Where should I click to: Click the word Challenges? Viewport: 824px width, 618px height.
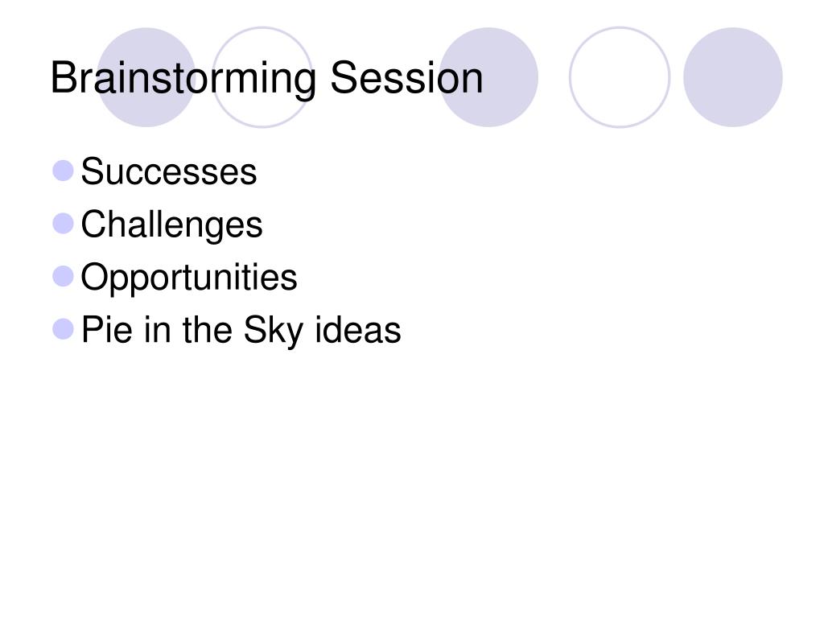[171, 225]
